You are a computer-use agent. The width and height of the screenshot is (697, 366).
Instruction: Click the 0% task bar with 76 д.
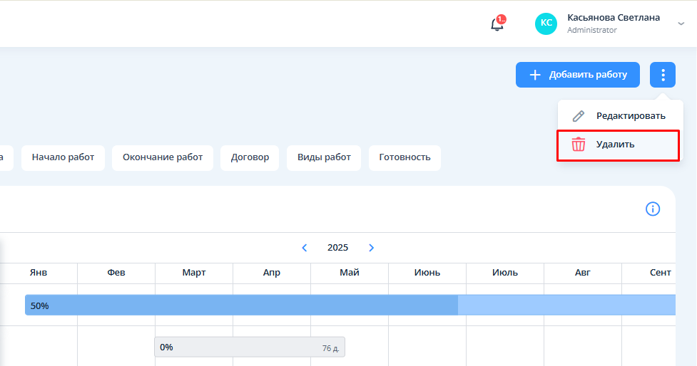click(x=249, y=347)
